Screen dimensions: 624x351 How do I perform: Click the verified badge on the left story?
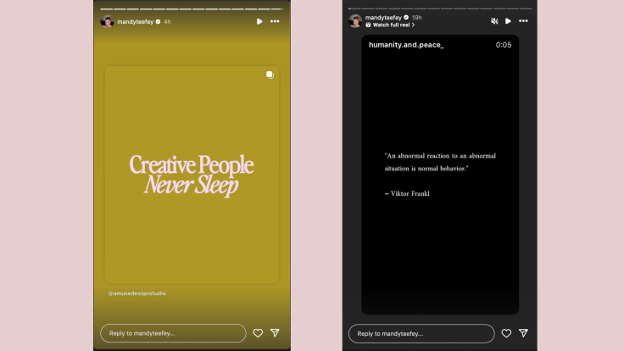pos(158,22)
